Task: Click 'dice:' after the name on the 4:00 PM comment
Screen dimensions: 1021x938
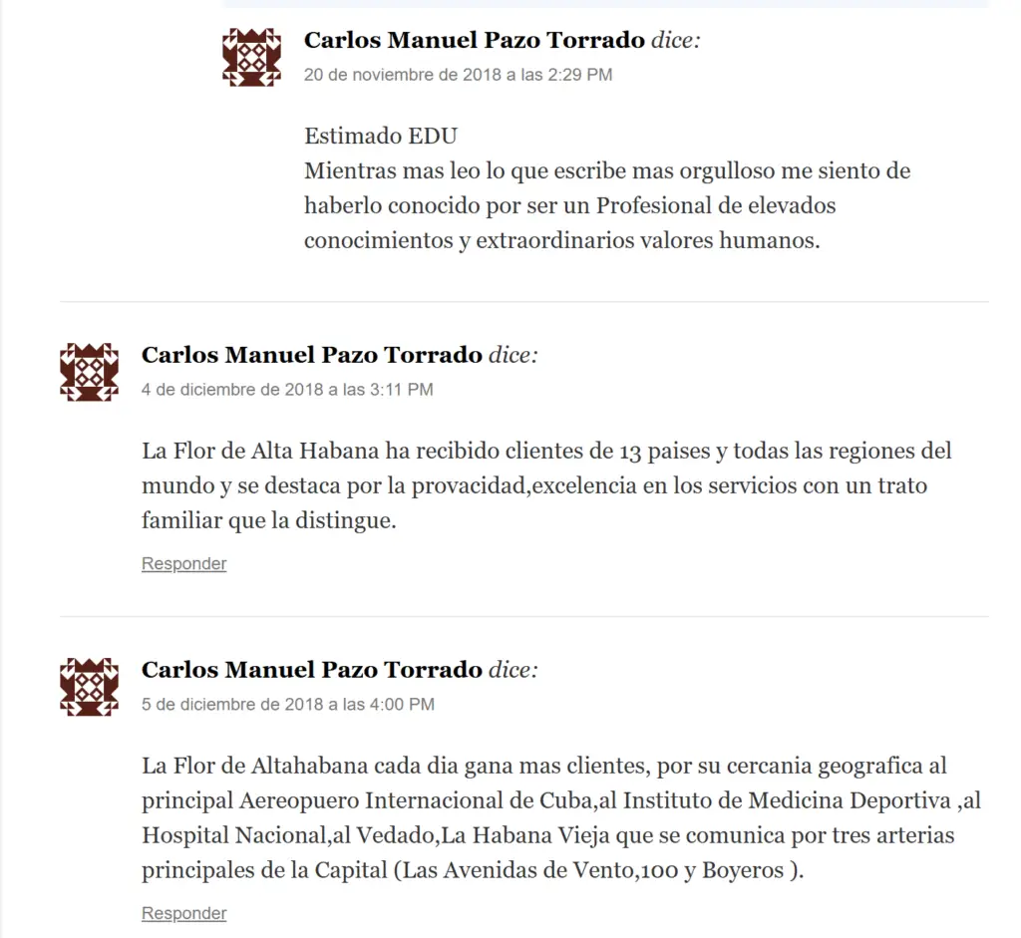Action: click(x=513, y=670)
